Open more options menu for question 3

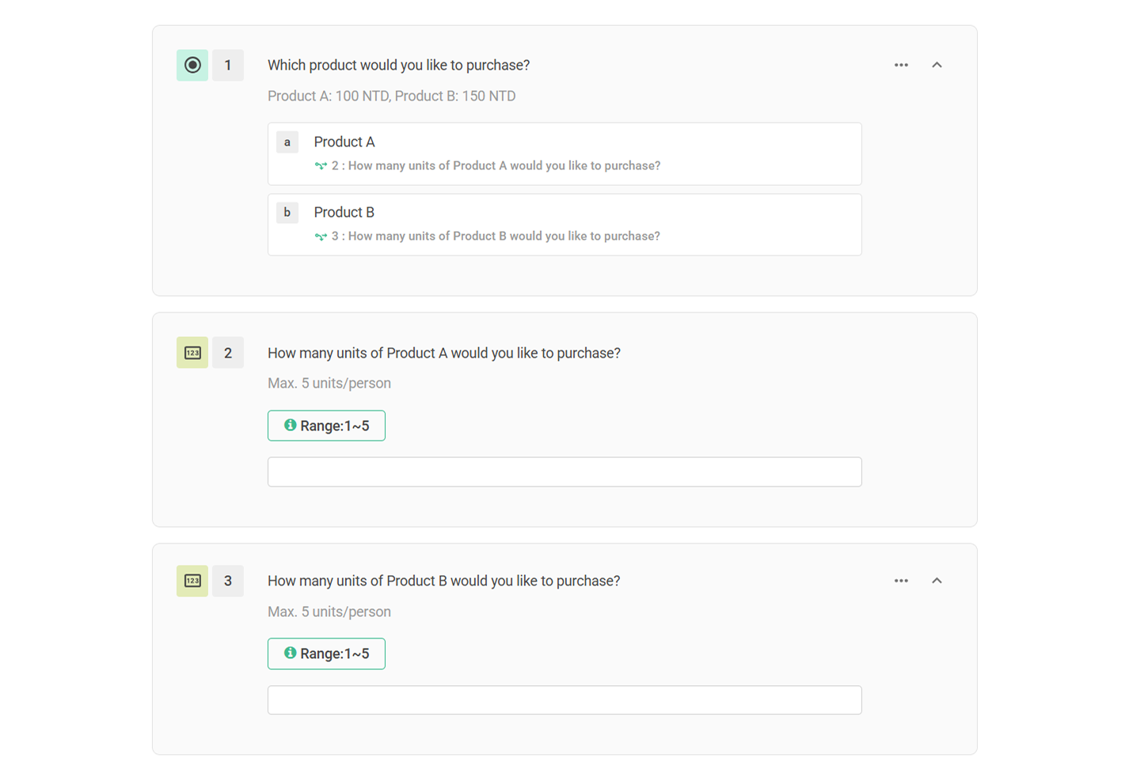(x=901, y=581)
